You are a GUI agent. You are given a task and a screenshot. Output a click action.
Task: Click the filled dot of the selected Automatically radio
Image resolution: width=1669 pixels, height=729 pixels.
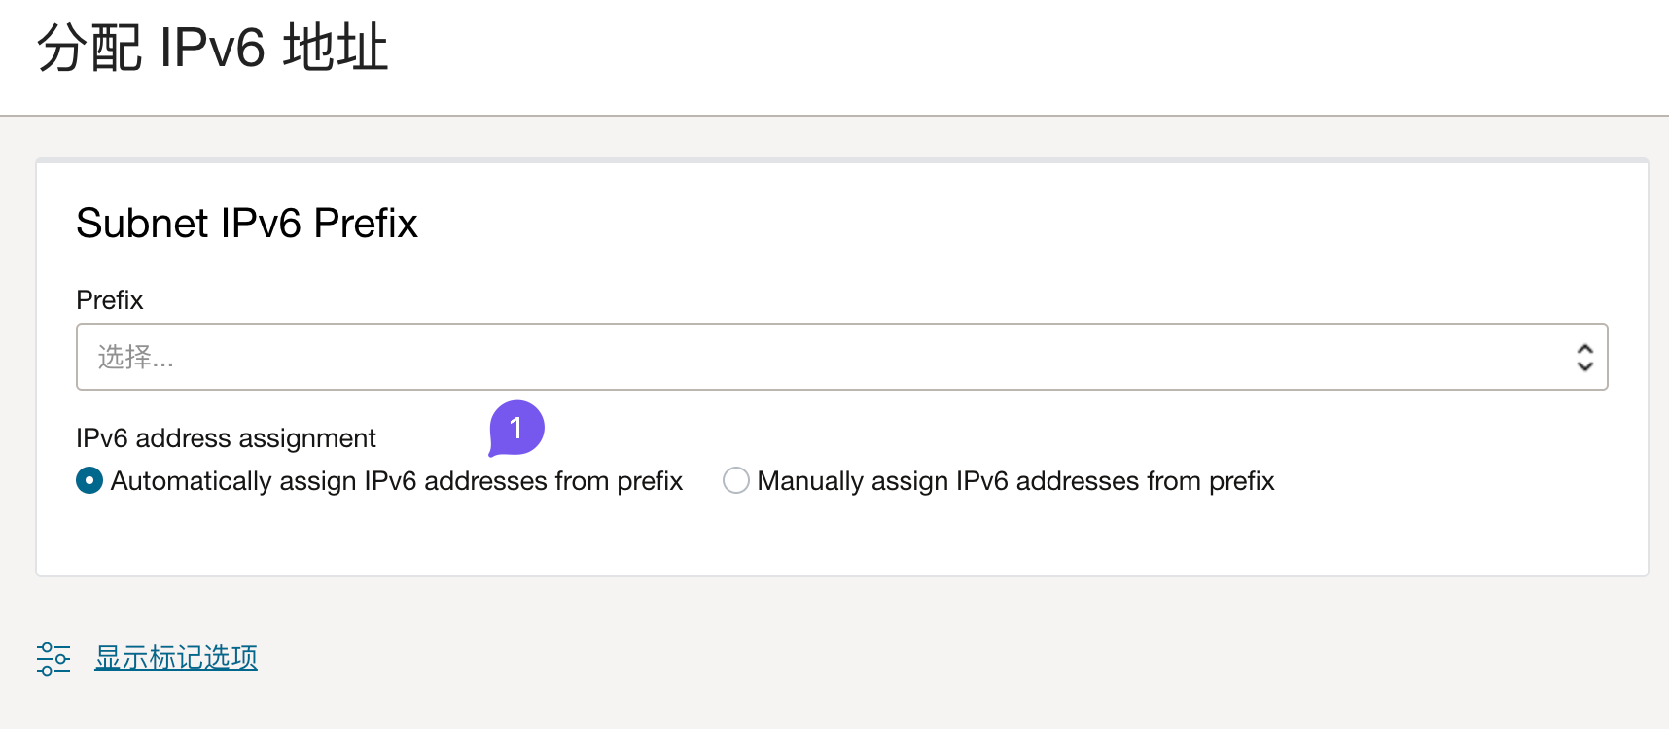[x=89, y=480]
